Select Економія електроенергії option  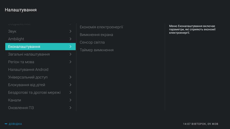pos(101,27)
